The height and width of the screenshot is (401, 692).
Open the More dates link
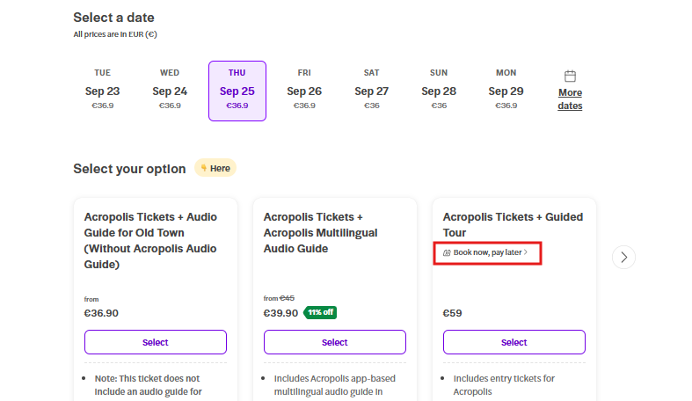(570, 98)
